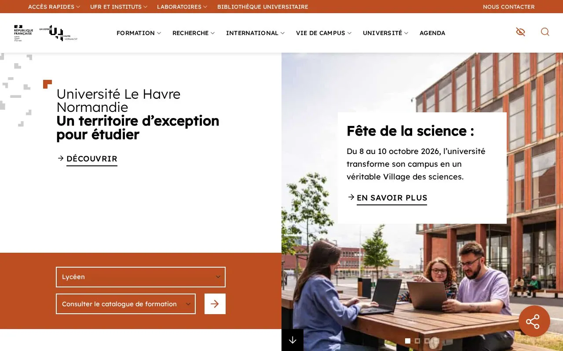Open the International navigation menu

click(255, 33)
